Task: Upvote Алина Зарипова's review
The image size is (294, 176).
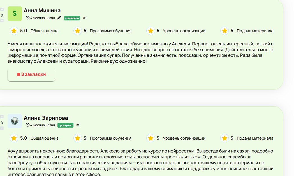Action: (x=2, y=117)
